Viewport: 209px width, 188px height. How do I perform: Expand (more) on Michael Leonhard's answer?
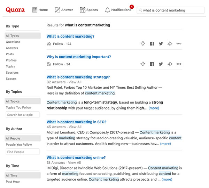[165, 144]
